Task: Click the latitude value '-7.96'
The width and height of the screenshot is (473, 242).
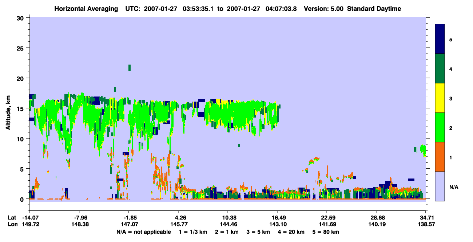Action: tap(79, 218)
